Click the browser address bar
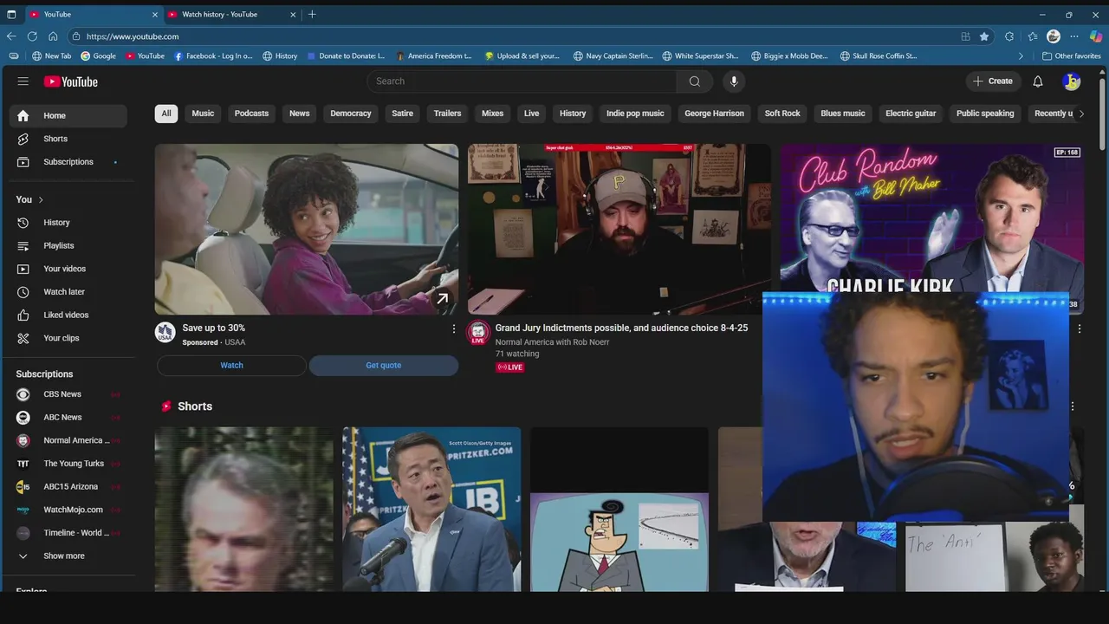The height and width of the screenshot is (624, 1109). (520, 36)
